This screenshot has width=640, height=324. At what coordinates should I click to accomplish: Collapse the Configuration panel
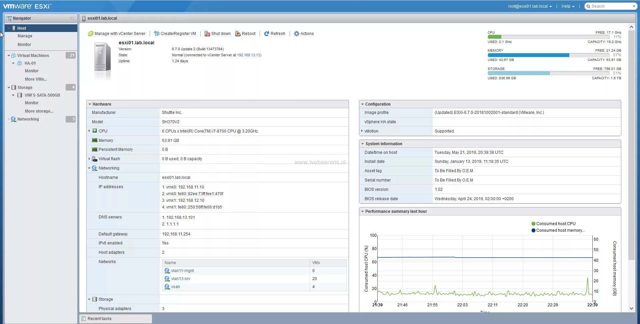pos(362,104)
